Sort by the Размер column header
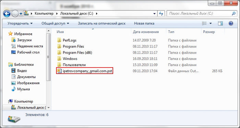Viewport: 240px width, 128px height. point(209,32)
